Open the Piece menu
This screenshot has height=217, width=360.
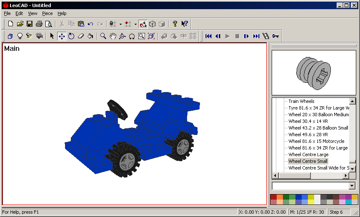click(47, 13)
